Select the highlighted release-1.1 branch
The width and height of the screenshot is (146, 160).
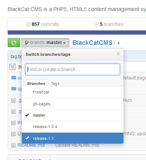tap(72, 138)
